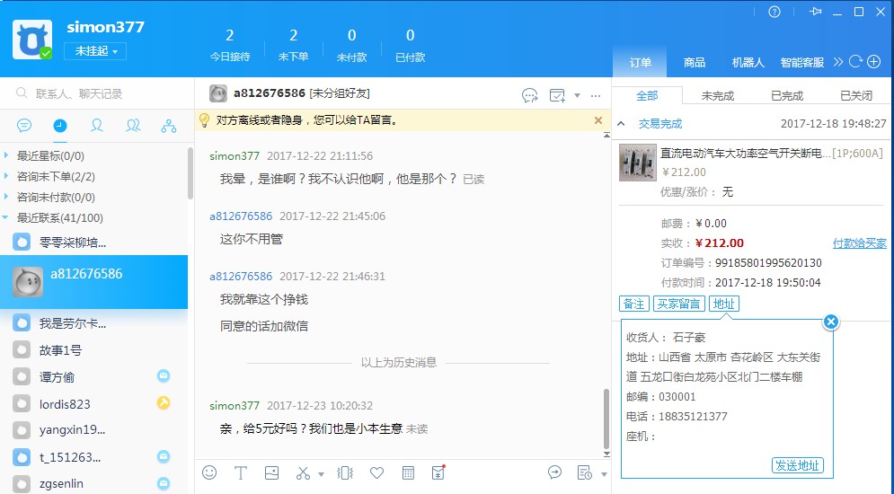Image resolution: width=894 pixels, height=494 pixels.
Task: Click the transfer chat bubble icon in header
Action: pyautogui.click(x=530, y=95)
